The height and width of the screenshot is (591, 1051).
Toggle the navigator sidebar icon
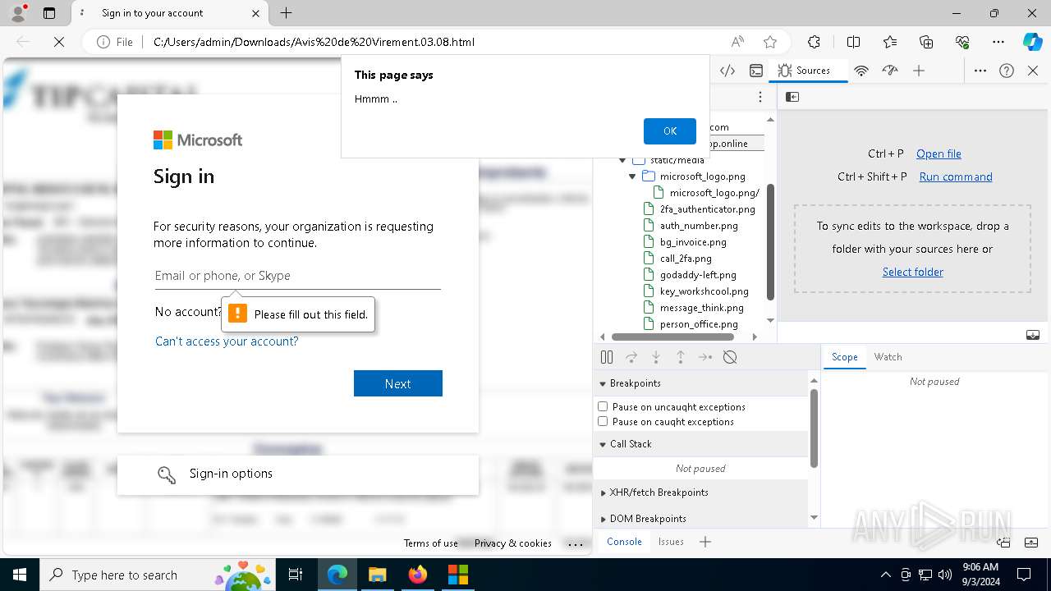[792, 97]
